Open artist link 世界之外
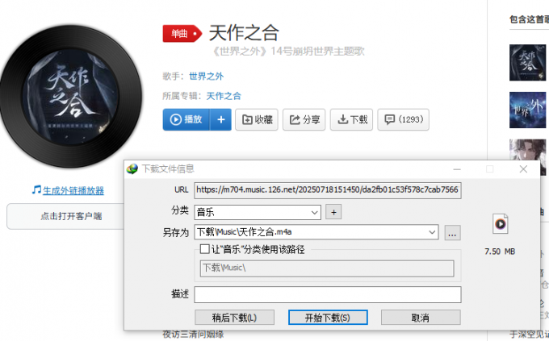The image size is (549, 341). [206, 77]
